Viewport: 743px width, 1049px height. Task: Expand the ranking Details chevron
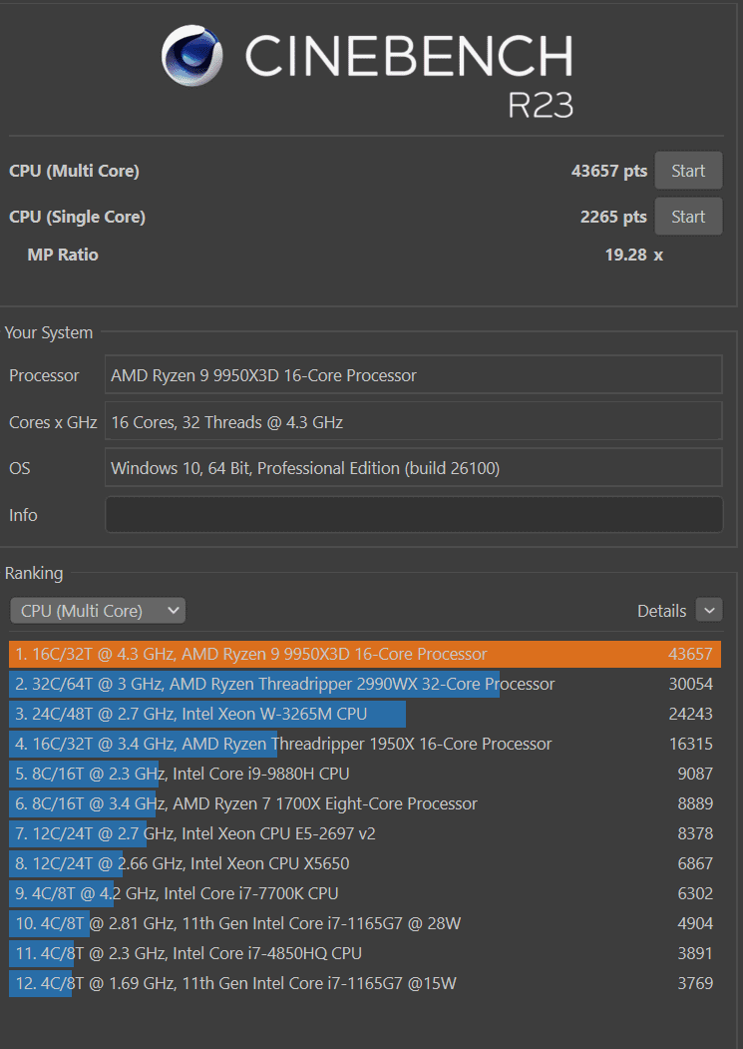point(708,610)
